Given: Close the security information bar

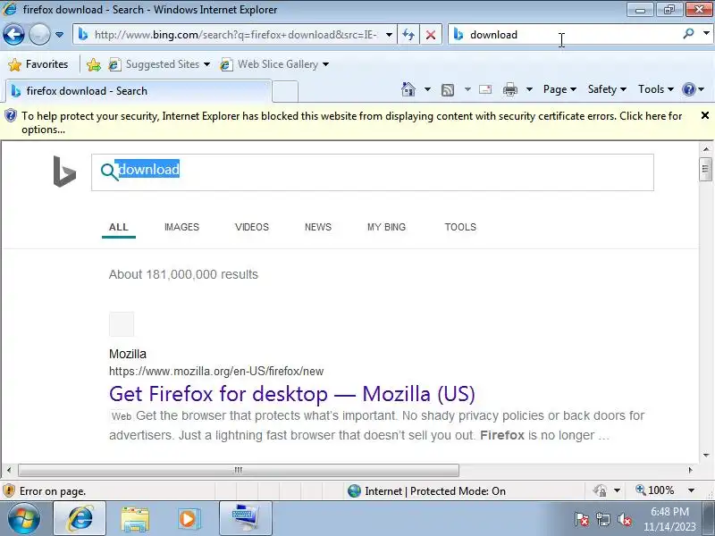Looking at the screenshot, I should pyautogui.click(x=704, y=116).
